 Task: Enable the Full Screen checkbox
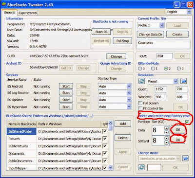click(x=140, y=103)
